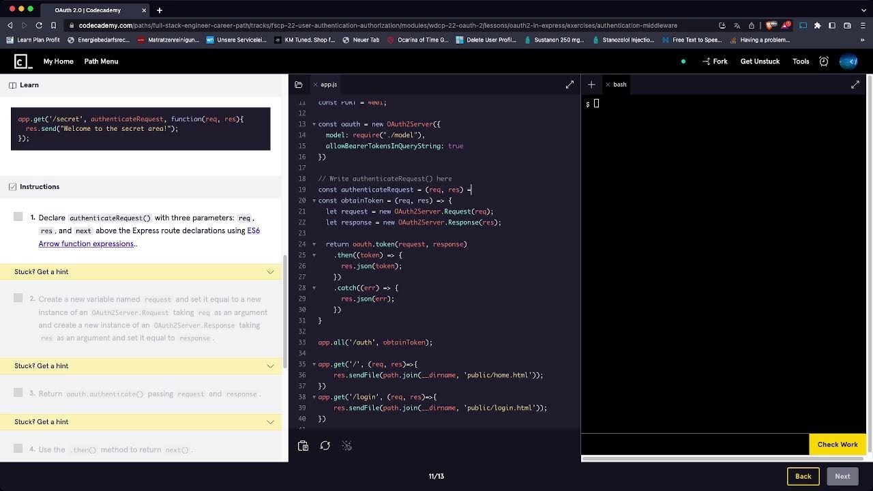Click the translate page icon in address bar

point(737,25)
